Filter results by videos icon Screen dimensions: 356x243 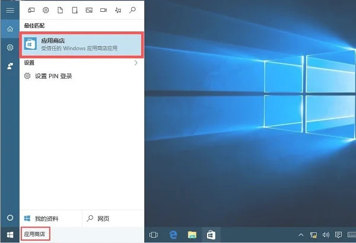pyautogui.click(x=103, y=10)
